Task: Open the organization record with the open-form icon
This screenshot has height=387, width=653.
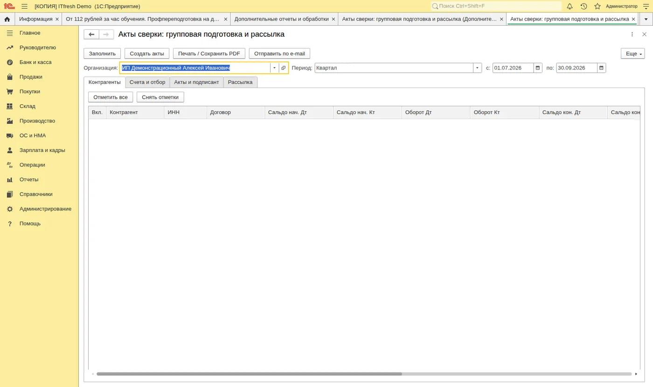Action: (283, 68)
